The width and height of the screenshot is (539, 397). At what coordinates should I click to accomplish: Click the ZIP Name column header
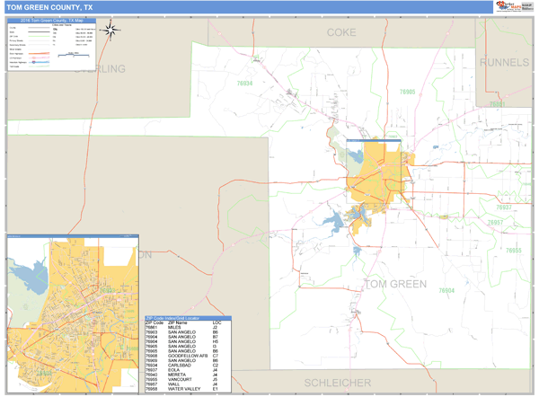pos(177,322)
